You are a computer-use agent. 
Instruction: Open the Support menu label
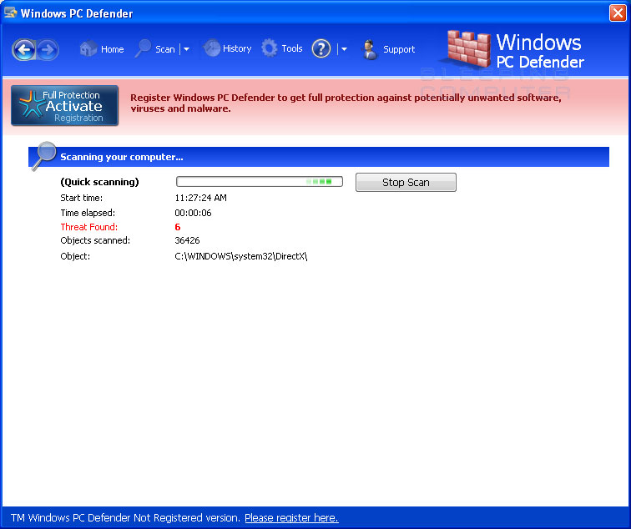click(x=399, y=49)
